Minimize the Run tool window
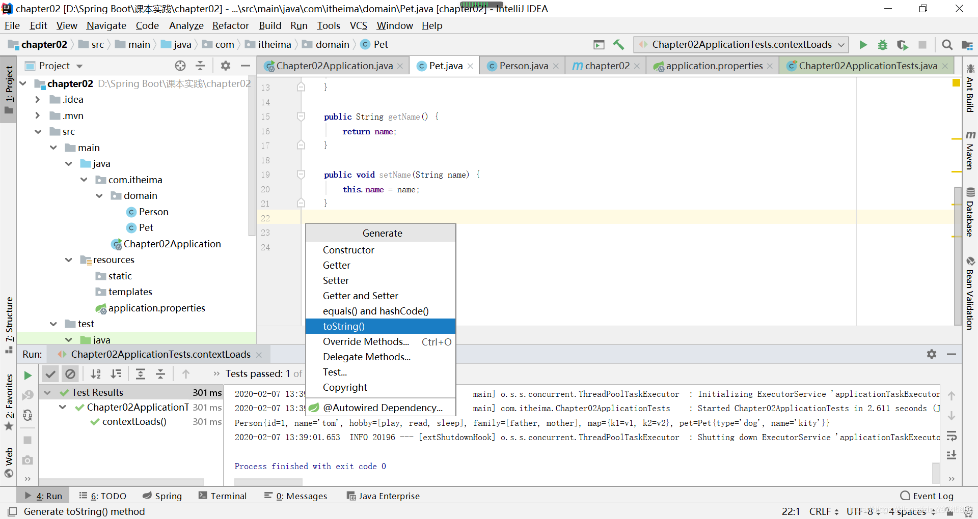978x519 pixels. (951, 354)
